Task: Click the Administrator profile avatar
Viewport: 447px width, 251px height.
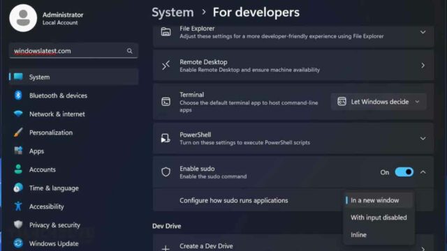Action: point(23,18)
